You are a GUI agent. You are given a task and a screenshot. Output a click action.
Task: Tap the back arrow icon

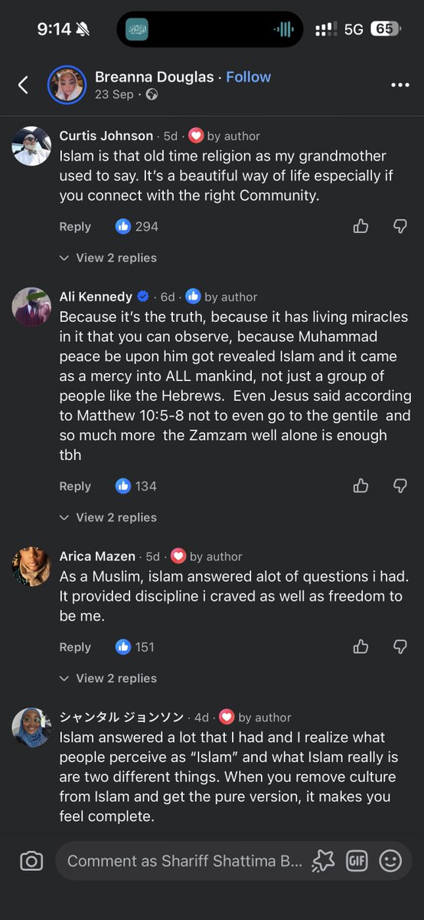click(23, 85)
